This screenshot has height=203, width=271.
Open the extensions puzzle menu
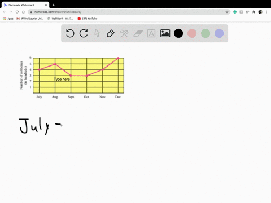[254, 12]
